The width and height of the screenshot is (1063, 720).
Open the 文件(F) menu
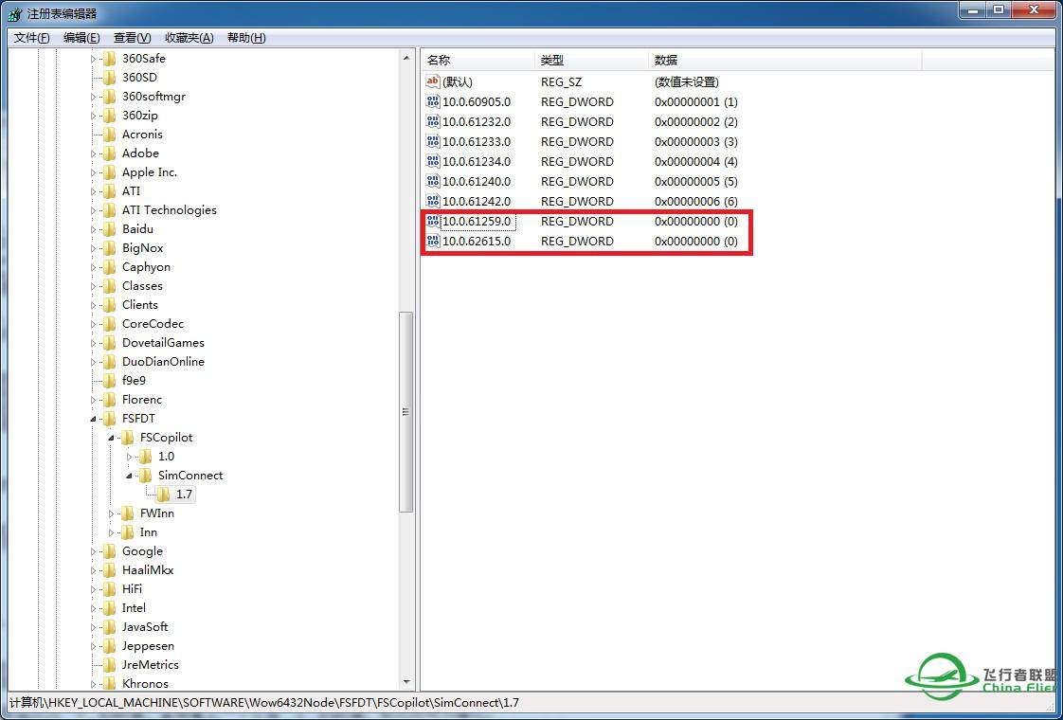[x=32, y=38]
